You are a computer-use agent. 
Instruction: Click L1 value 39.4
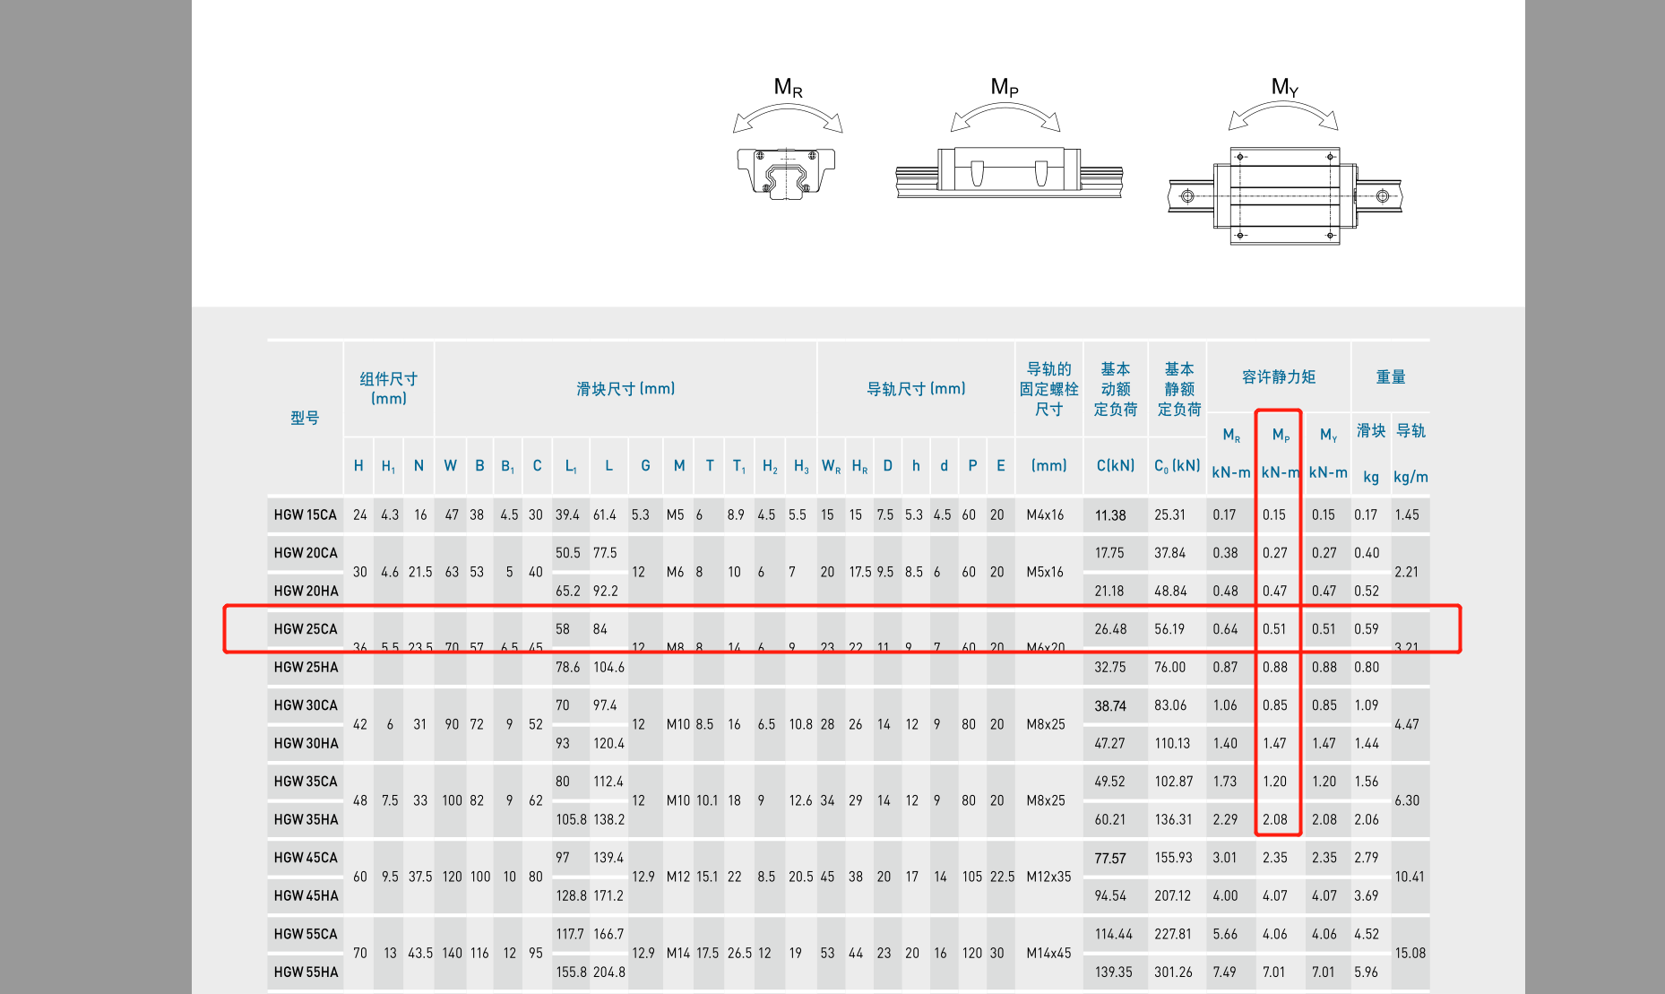pyautogui.click(x=568, y=515)
